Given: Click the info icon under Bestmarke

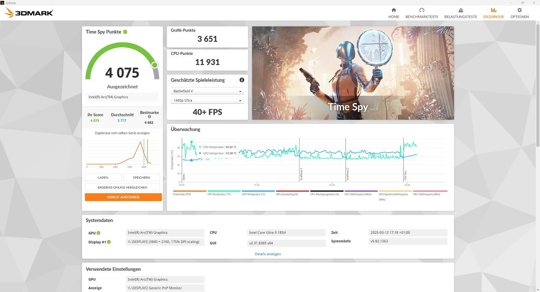Looking at the screenshot, I should coord(149,117).
